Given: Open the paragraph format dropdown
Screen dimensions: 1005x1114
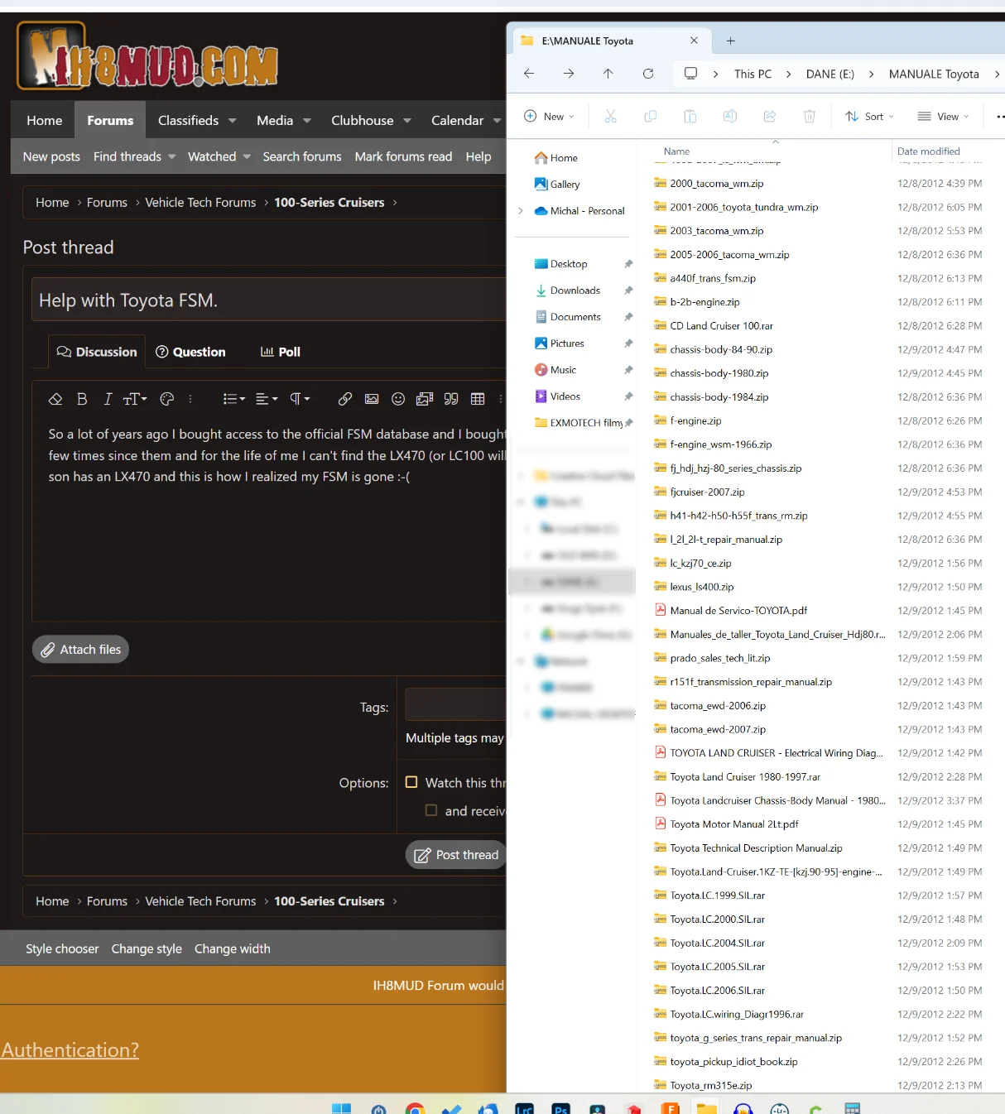Looking at the screenshot, I should click(x=300, y=399).
